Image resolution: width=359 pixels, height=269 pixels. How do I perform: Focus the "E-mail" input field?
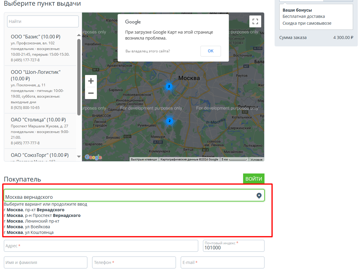pyautogui.click(x=223, y=262)
